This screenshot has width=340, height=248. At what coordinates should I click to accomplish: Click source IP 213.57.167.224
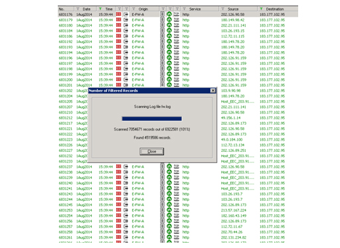pos(234,210)
